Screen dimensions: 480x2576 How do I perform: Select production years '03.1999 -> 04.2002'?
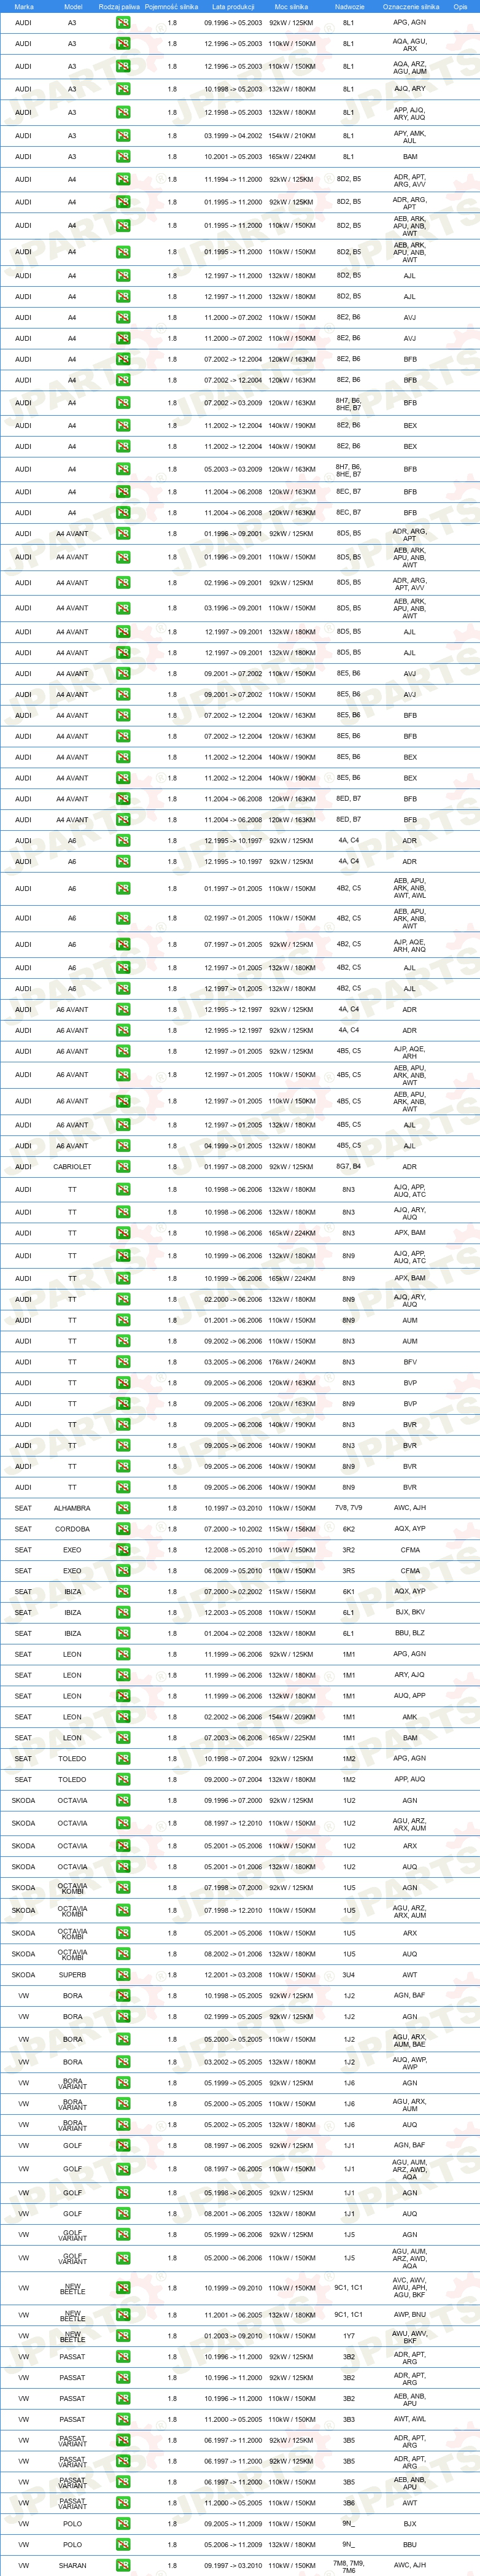coord(233,135)
